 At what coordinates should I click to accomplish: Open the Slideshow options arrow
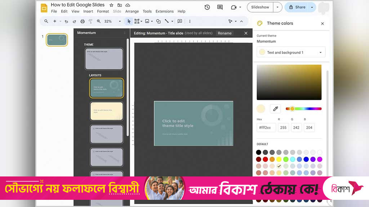(x=277, y=7)
